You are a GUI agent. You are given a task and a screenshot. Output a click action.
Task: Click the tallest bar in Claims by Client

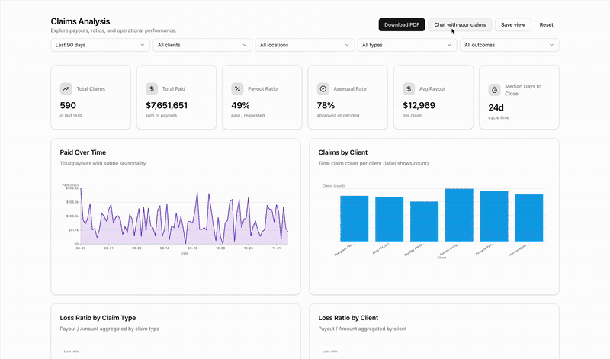(x=459, y=215)
